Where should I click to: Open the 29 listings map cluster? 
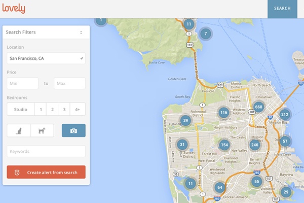286,192
